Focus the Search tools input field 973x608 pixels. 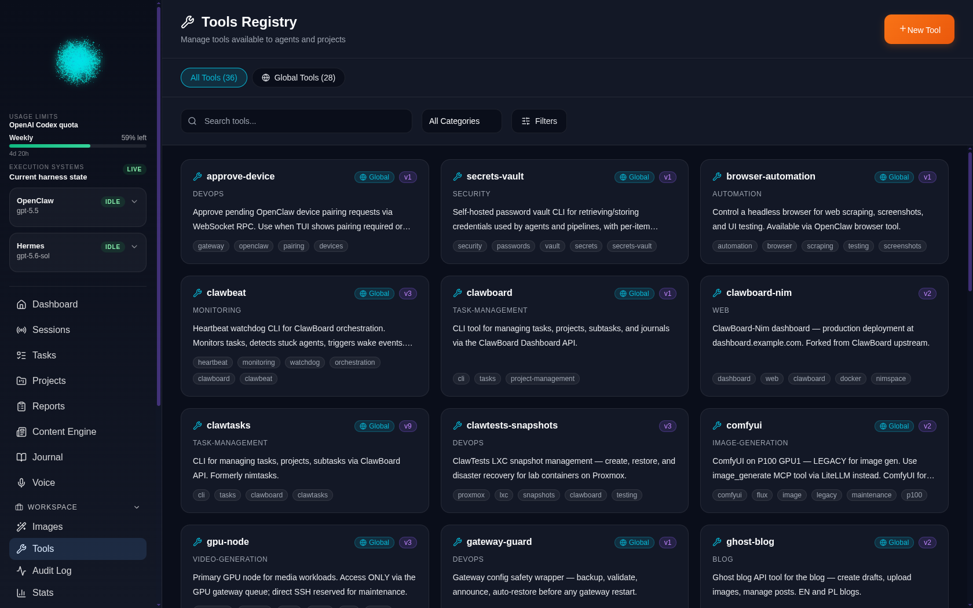point(297,121)
